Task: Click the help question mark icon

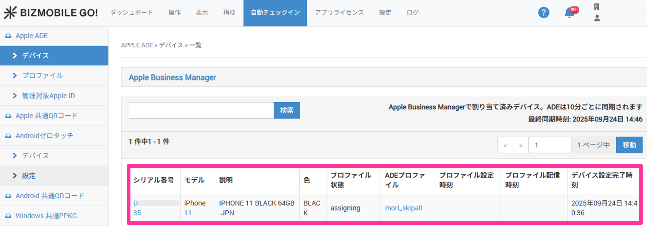Action: (543, 13)
